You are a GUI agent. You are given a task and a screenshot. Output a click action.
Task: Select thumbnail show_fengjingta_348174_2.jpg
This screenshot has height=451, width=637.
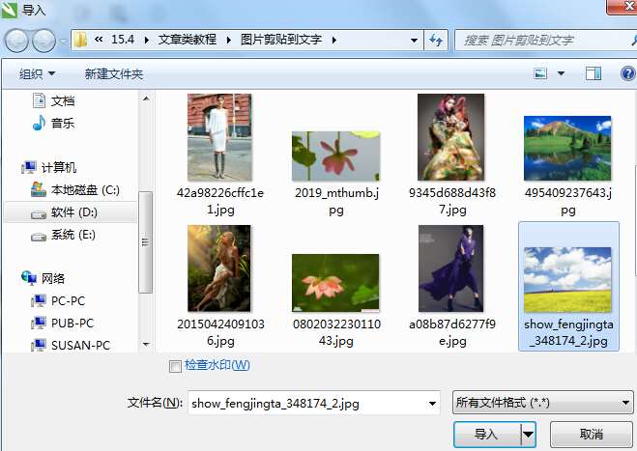coord(568,286)
